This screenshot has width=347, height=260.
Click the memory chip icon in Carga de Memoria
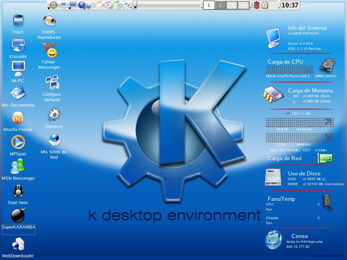[273, 95]
